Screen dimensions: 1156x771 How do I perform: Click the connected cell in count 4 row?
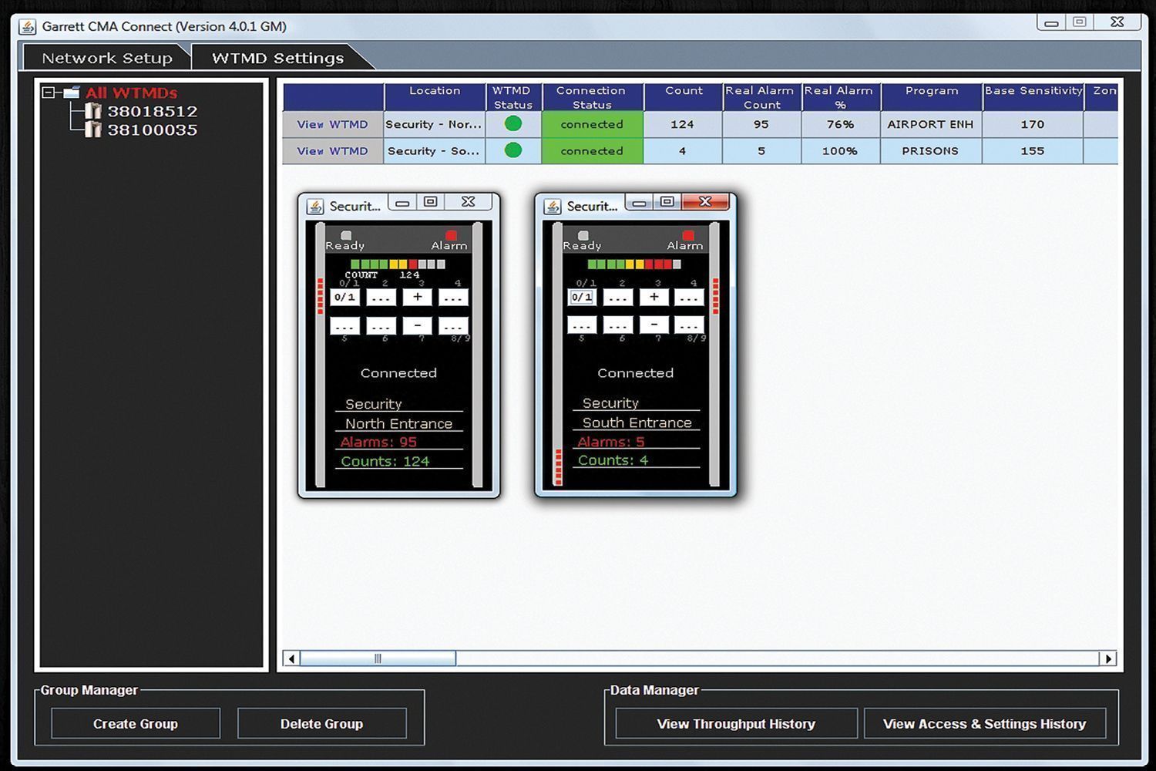coord(592,151)
